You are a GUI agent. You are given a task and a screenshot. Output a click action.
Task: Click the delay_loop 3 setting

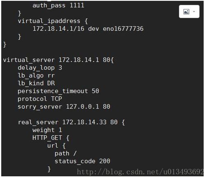pyautogui.click(x=40, y=68)
